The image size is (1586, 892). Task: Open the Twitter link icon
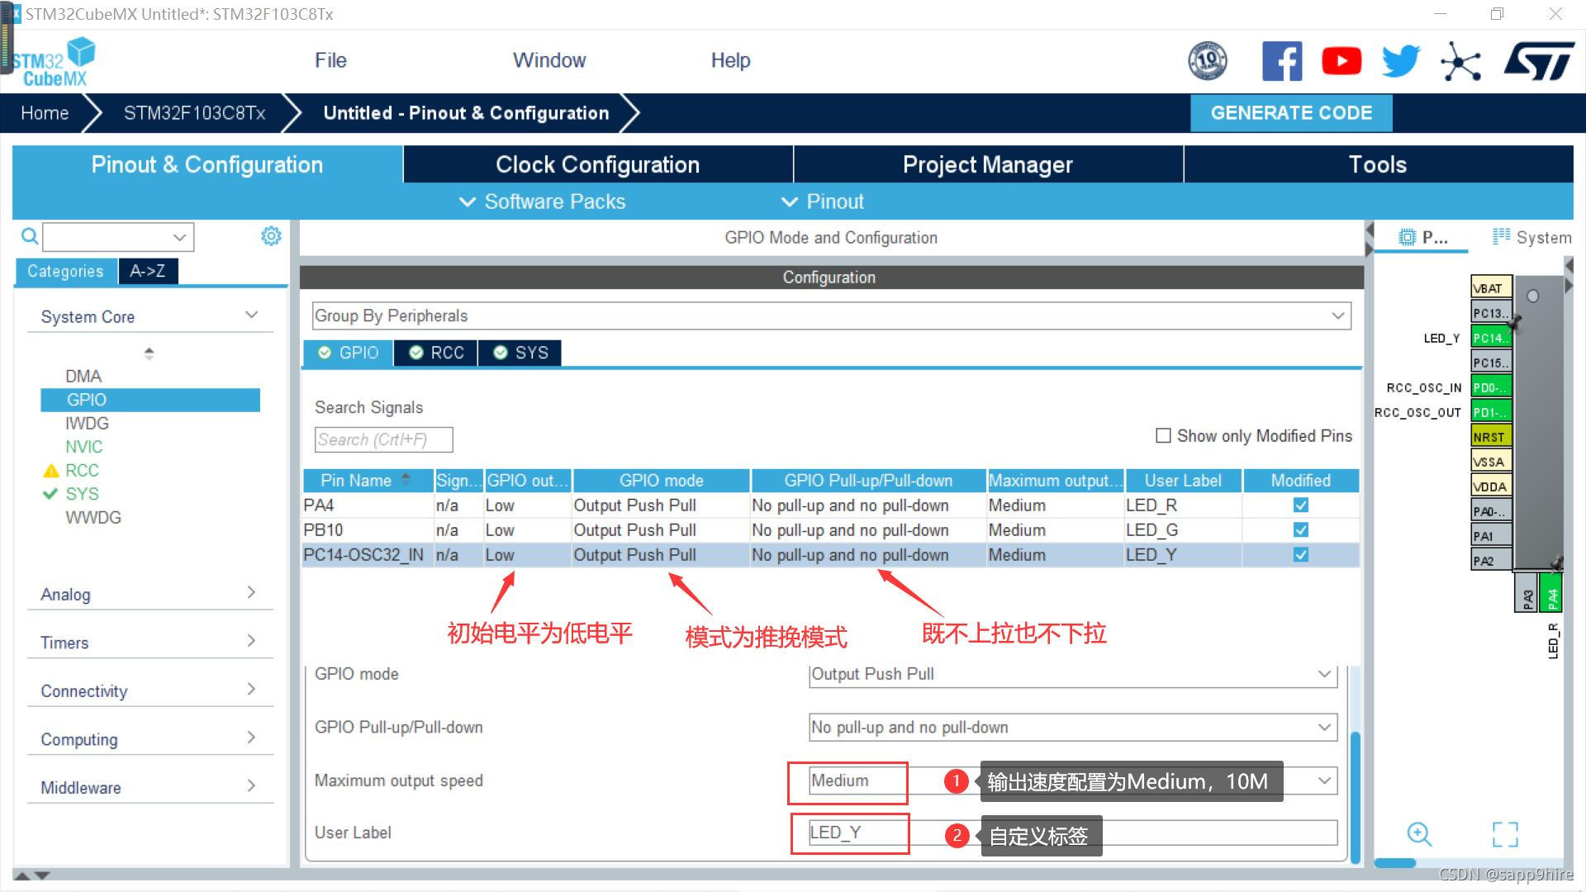1401,61
